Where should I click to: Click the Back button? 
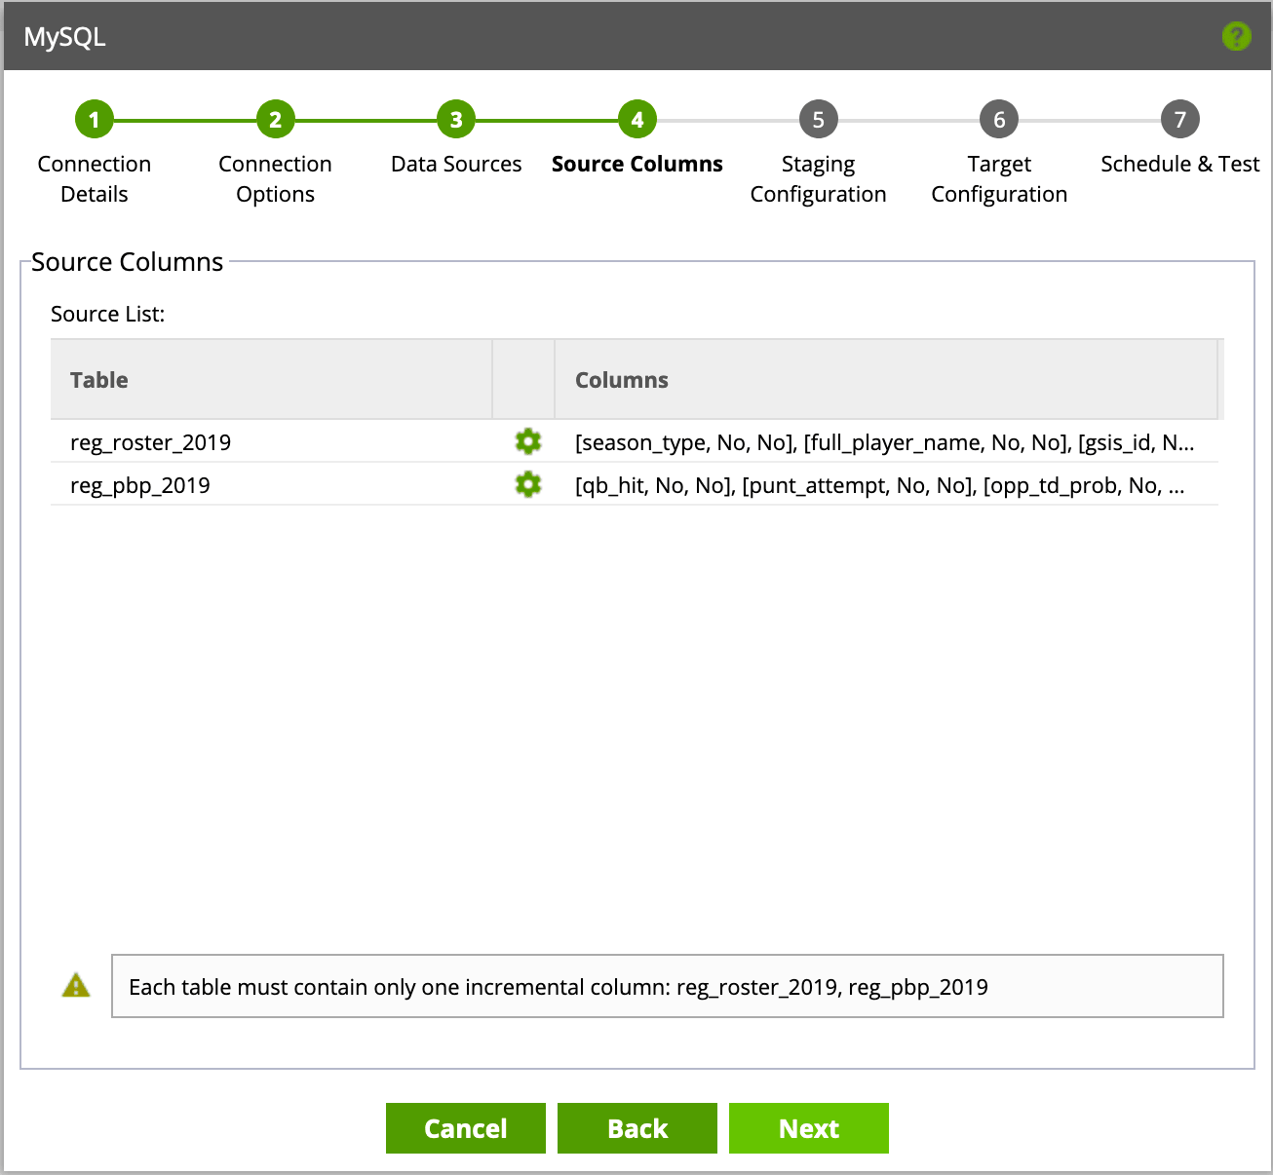pos(637,1128)
